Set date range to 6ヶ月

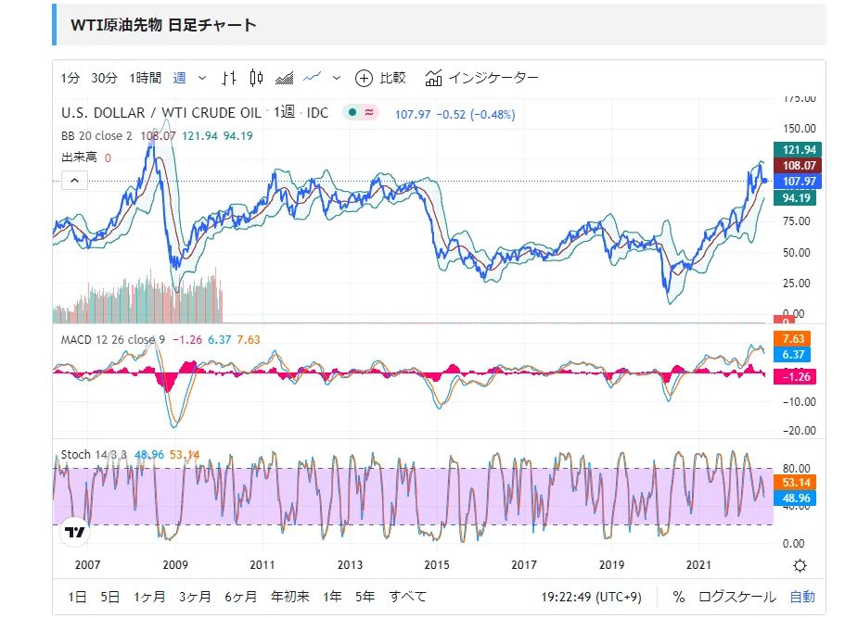241,597
